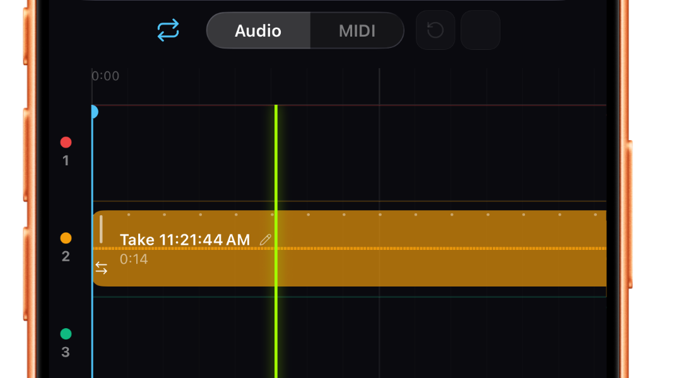Click the "Take 11:21:44 AM" clip title
The width and height of the screenshot is (679, 378).
(x=185, y=240)
